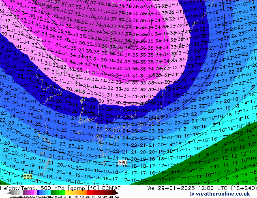Click the highlighted 568 contour label
257x198 pixels.
[28, 177]
